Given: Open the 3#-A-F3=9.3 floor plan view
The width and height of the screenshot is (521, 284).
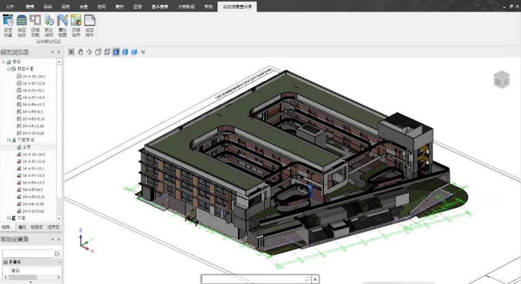Looking at the screenshot, I should click(x=33, y=112).
